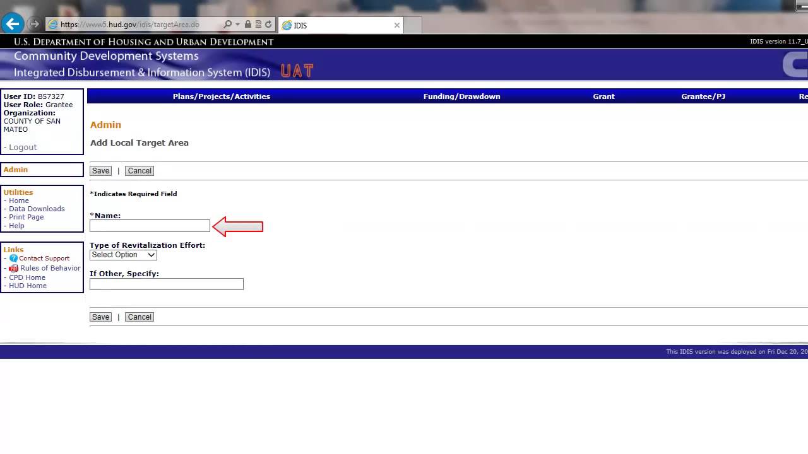Click the Contact Support help icon
Viewport: 808px width, 454px height.
pos(13,259)
